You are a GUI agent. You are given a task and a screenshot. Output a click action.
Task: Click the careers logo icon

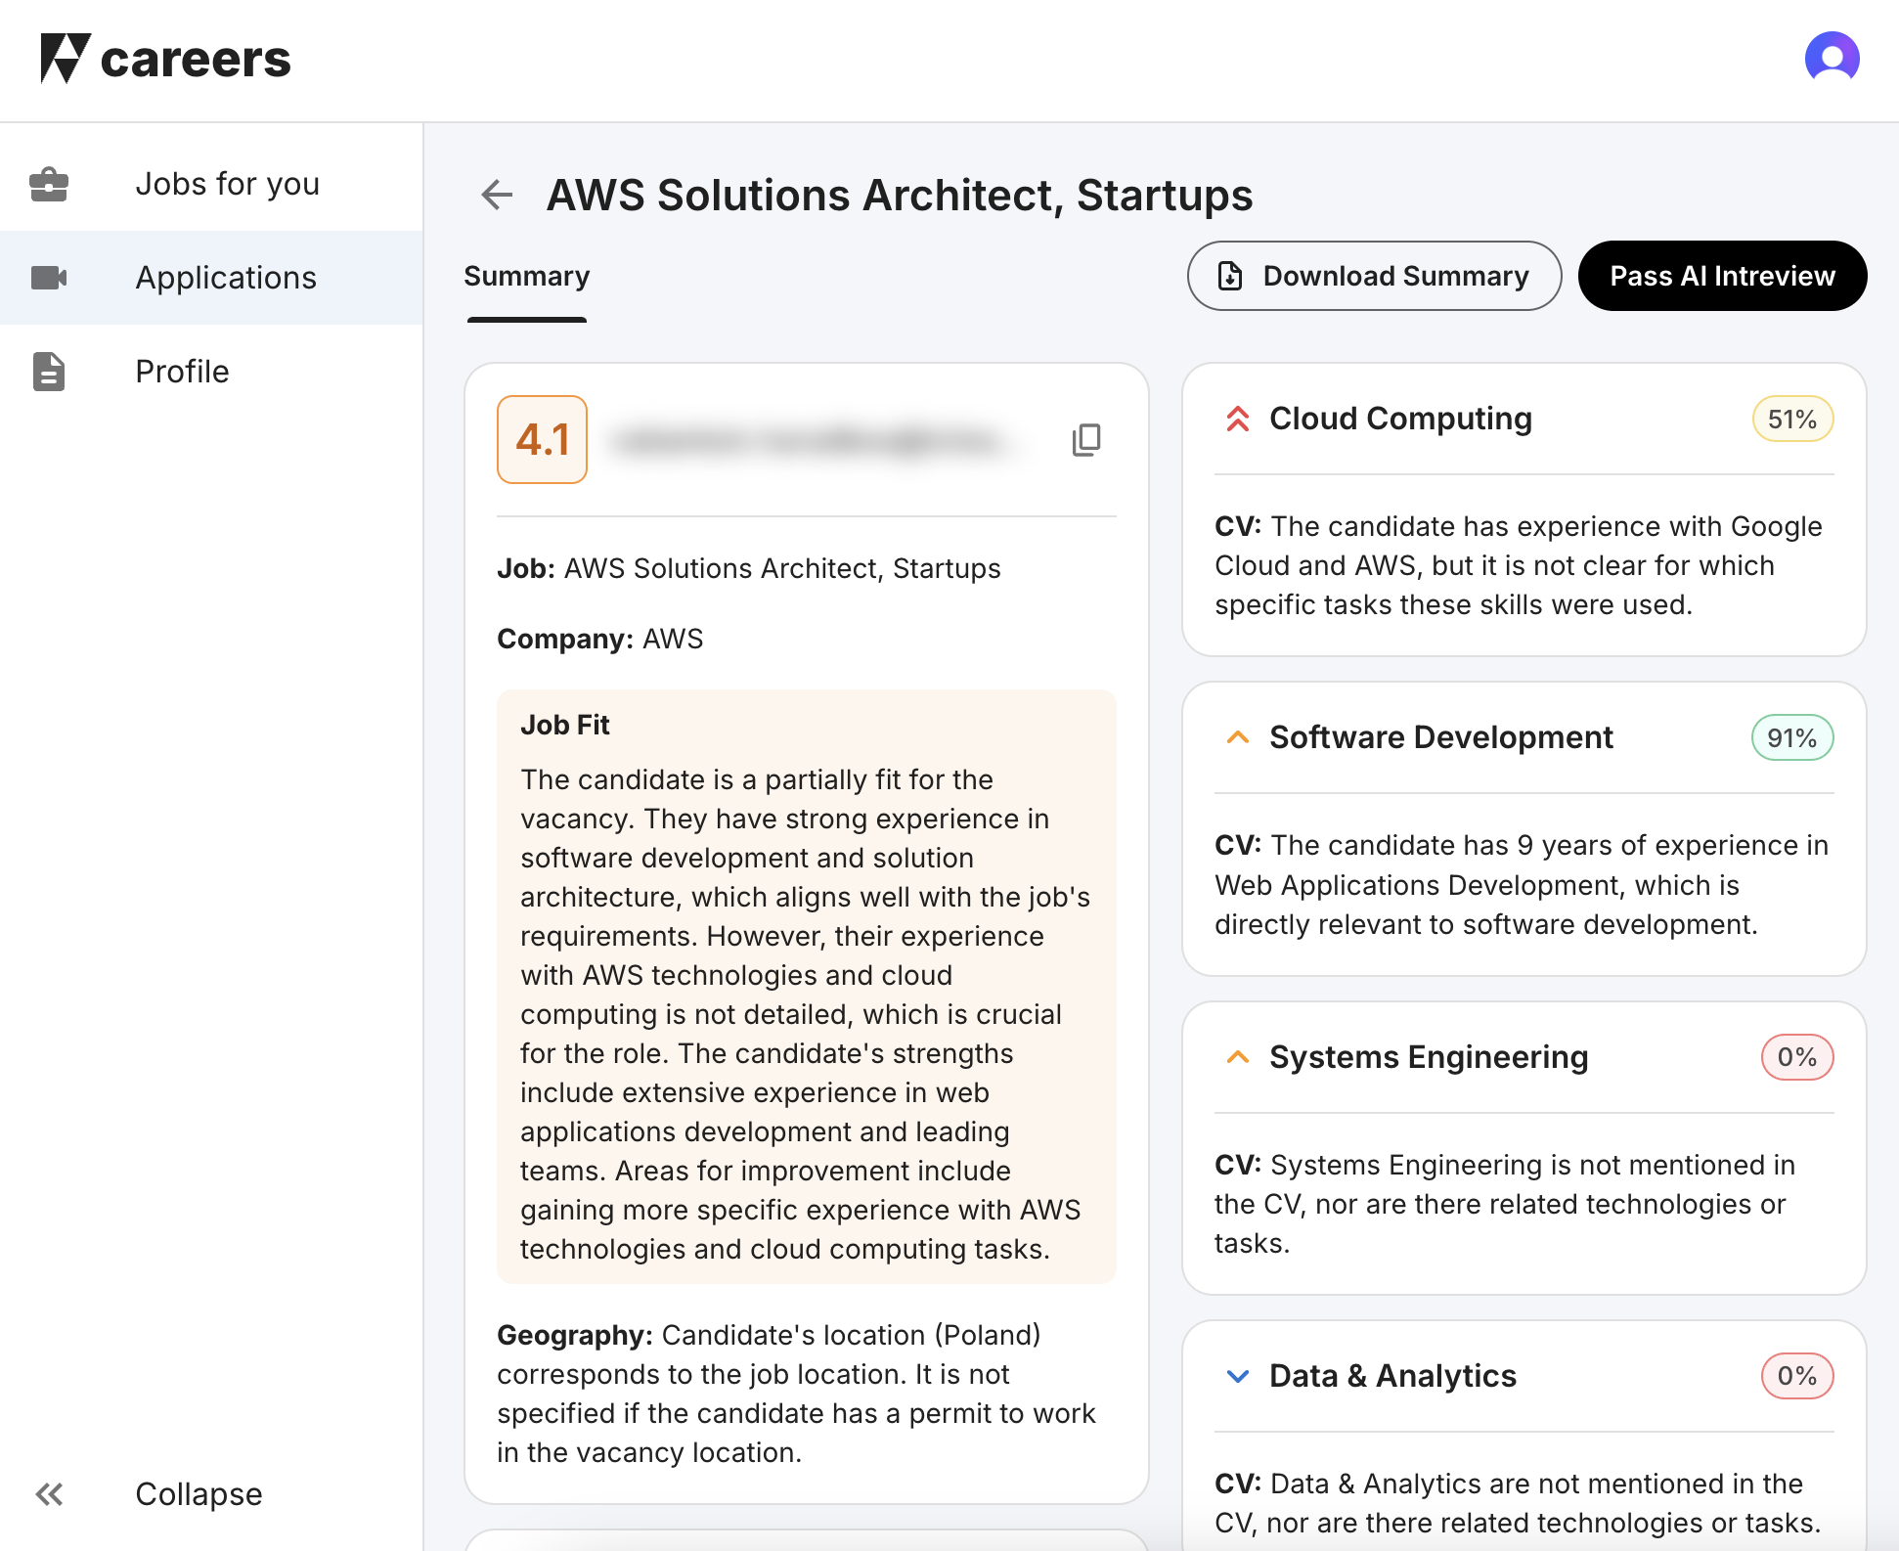(66, 59)
